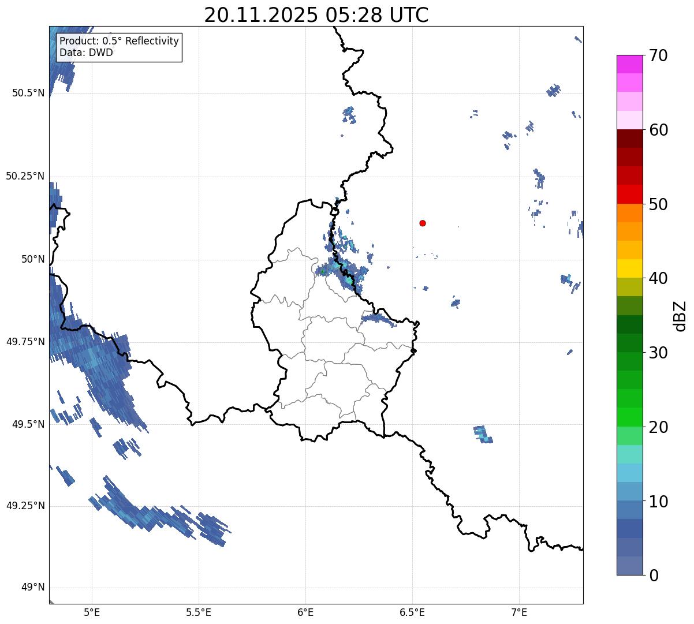Click the 50°N latitude label
This screenshot has width=694, height=624.
pyautogui.click(x=33, y=259)
